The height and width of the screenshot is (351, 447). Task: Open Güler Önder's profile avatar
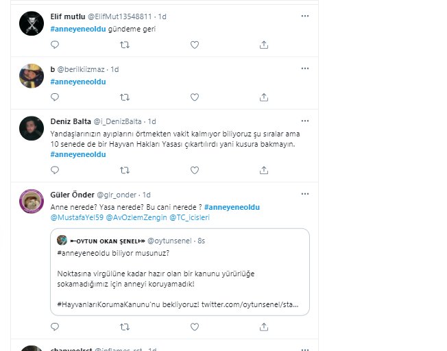click(x=32, y=202)
